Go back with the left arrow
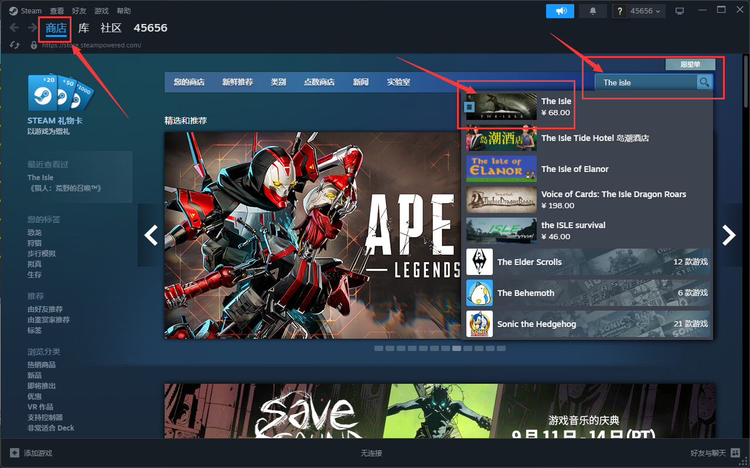The width and height of the screenshot is (750, 468). tap(14, 27)
